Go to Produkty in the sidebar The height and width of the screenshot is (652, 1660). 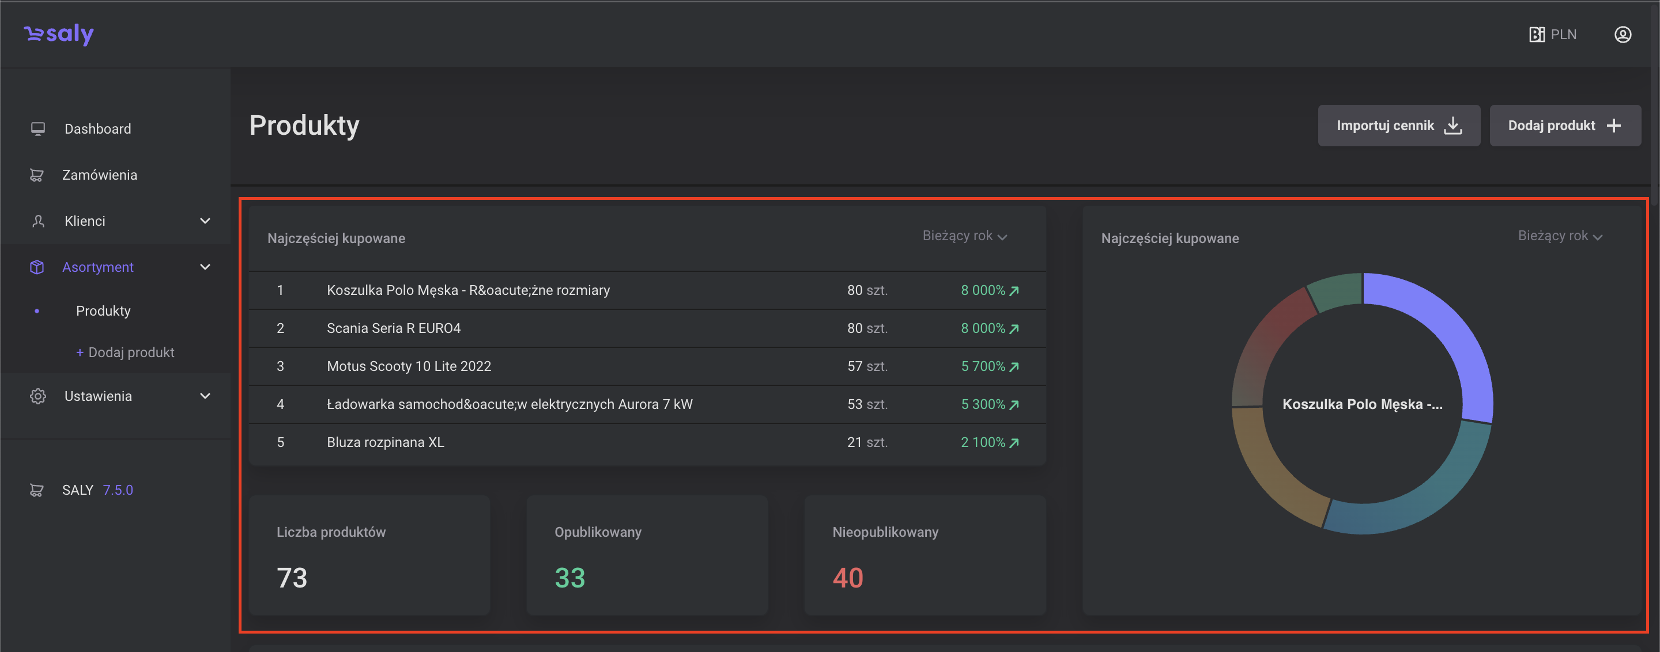[x=103, y=311]
